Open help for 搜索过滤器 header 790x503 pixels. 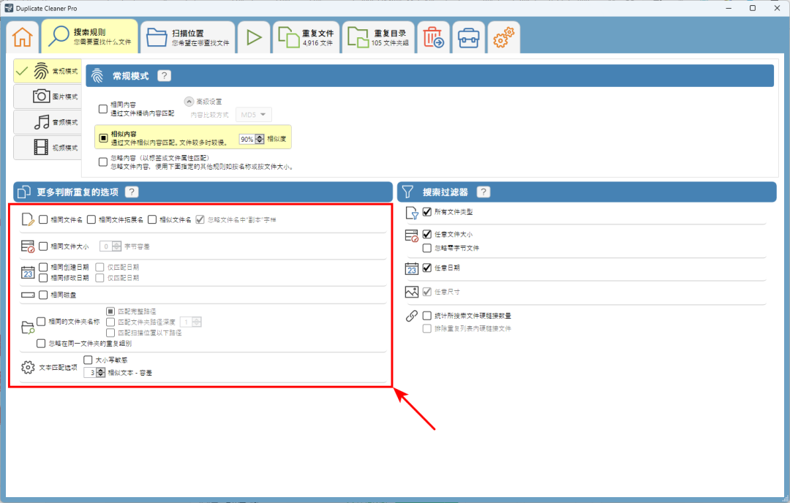[x=484, y=192]
